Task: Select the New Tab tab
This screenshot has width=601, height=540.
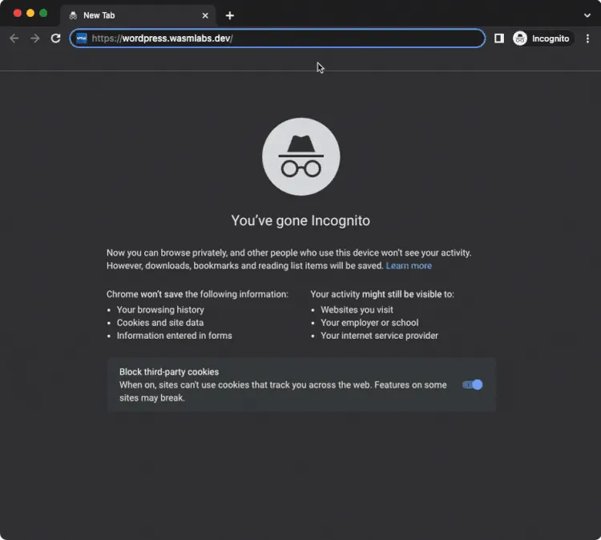Action: (128, 15)
